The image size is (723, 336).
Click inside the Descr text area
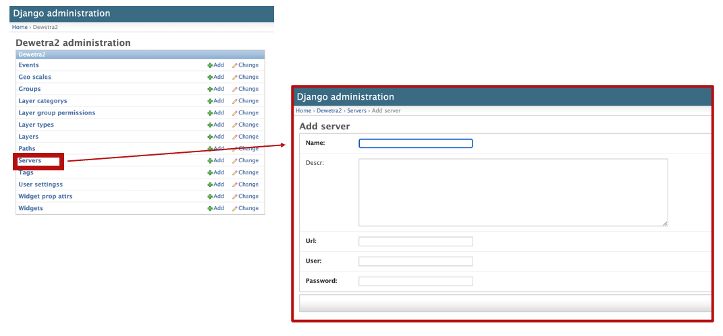click(513, 193)
